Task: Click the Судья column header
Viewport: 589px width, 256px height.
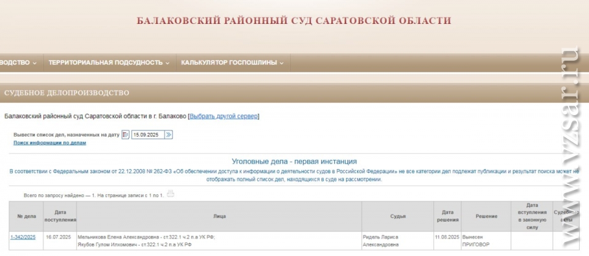Action: pos(398,216)
